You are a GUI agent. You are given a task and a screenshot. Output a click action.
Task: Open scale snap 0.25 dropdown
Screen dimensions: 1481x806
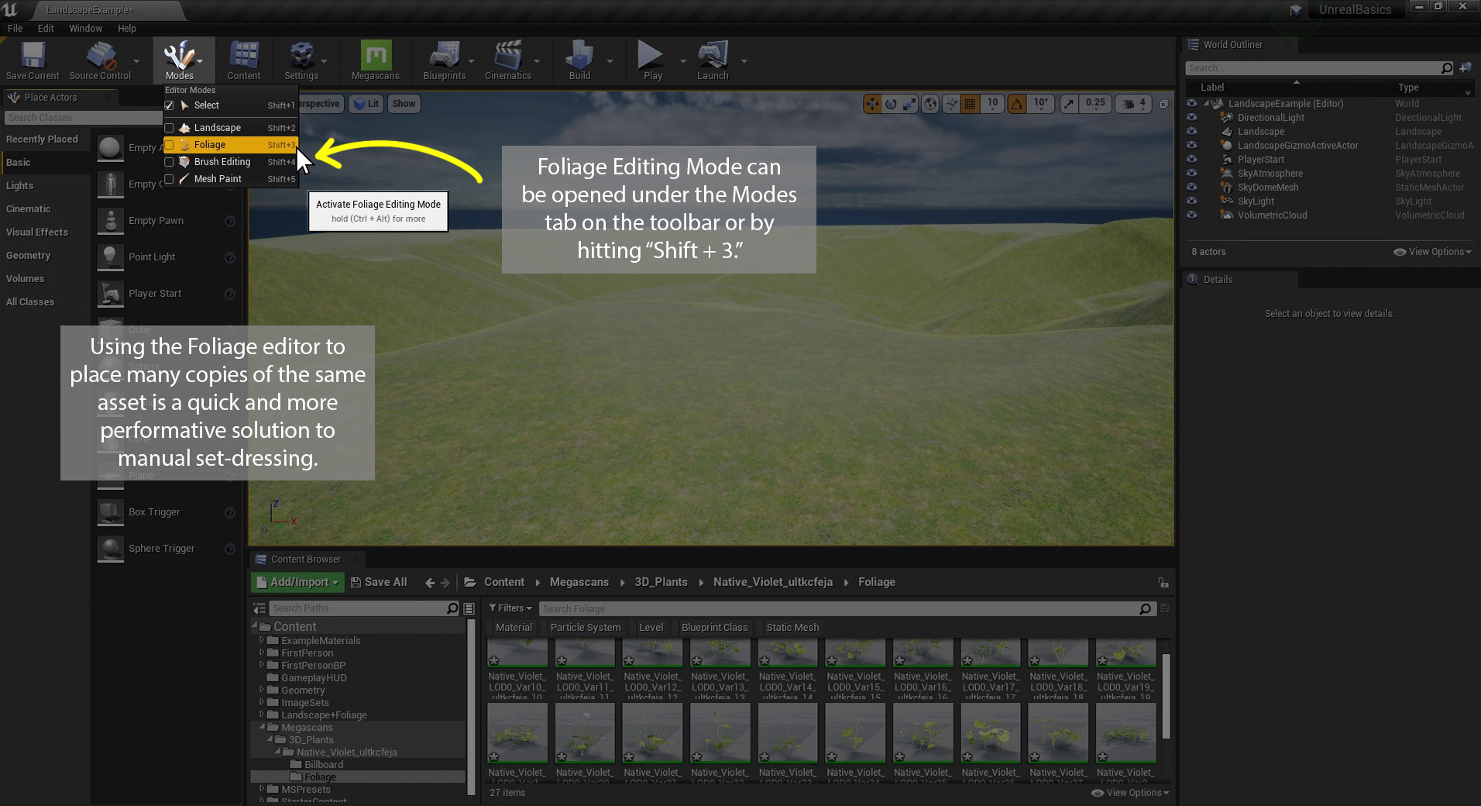click(x=1095, y=104)
